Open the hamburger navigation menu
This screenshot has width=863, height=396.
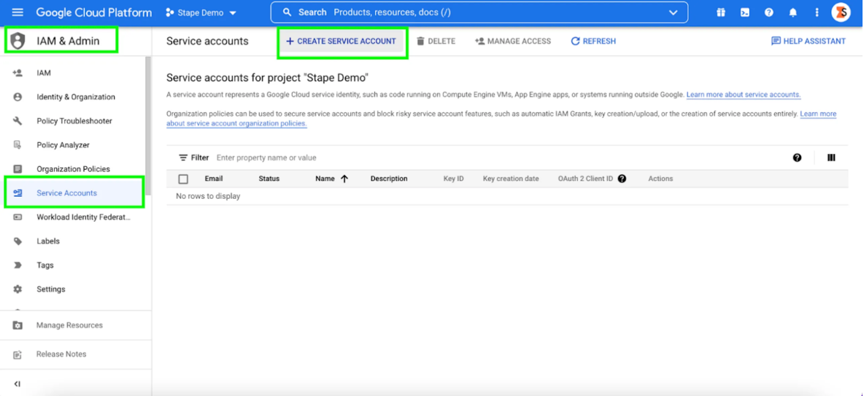click(17, 12)
